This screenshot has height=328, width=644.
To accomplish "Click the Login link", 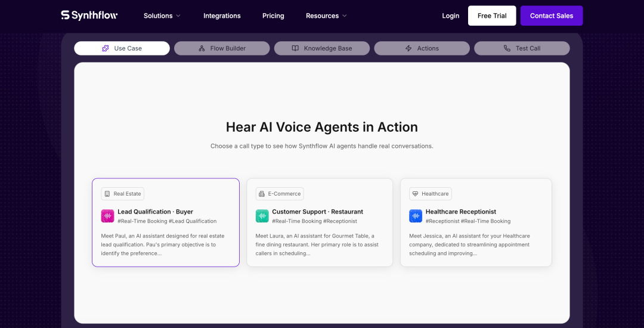I will (x=451, y=16).
